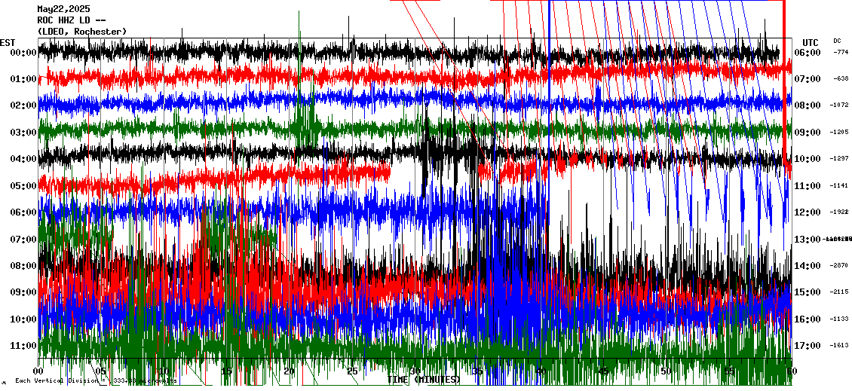Click the -774 DC offset value
This screenshot has height=391, width=852.
[841, 53]
